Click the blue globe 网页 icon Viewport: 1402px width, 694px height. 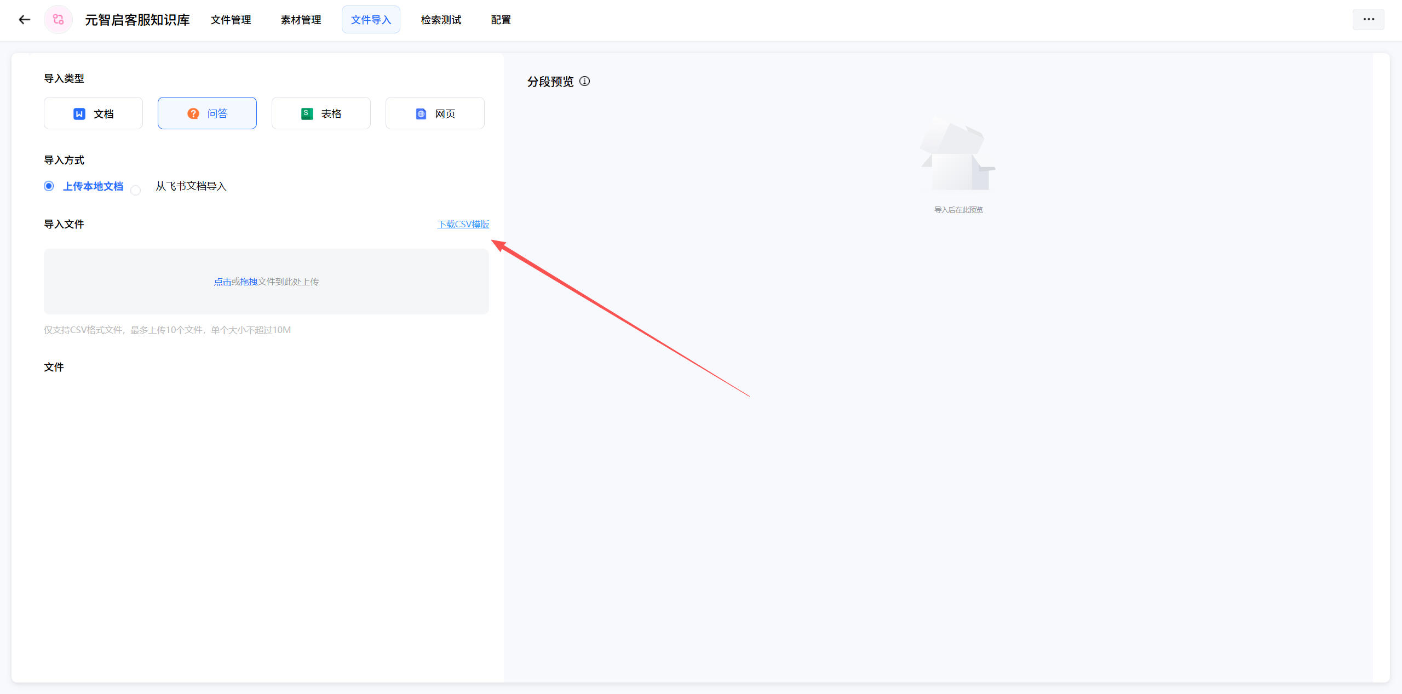421,113
